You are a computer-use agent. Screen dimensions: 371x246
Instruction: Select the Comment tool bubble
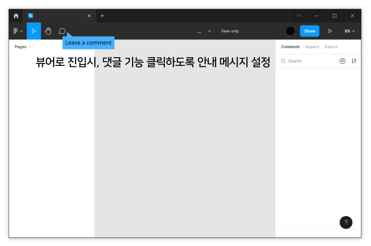[62, 31]
